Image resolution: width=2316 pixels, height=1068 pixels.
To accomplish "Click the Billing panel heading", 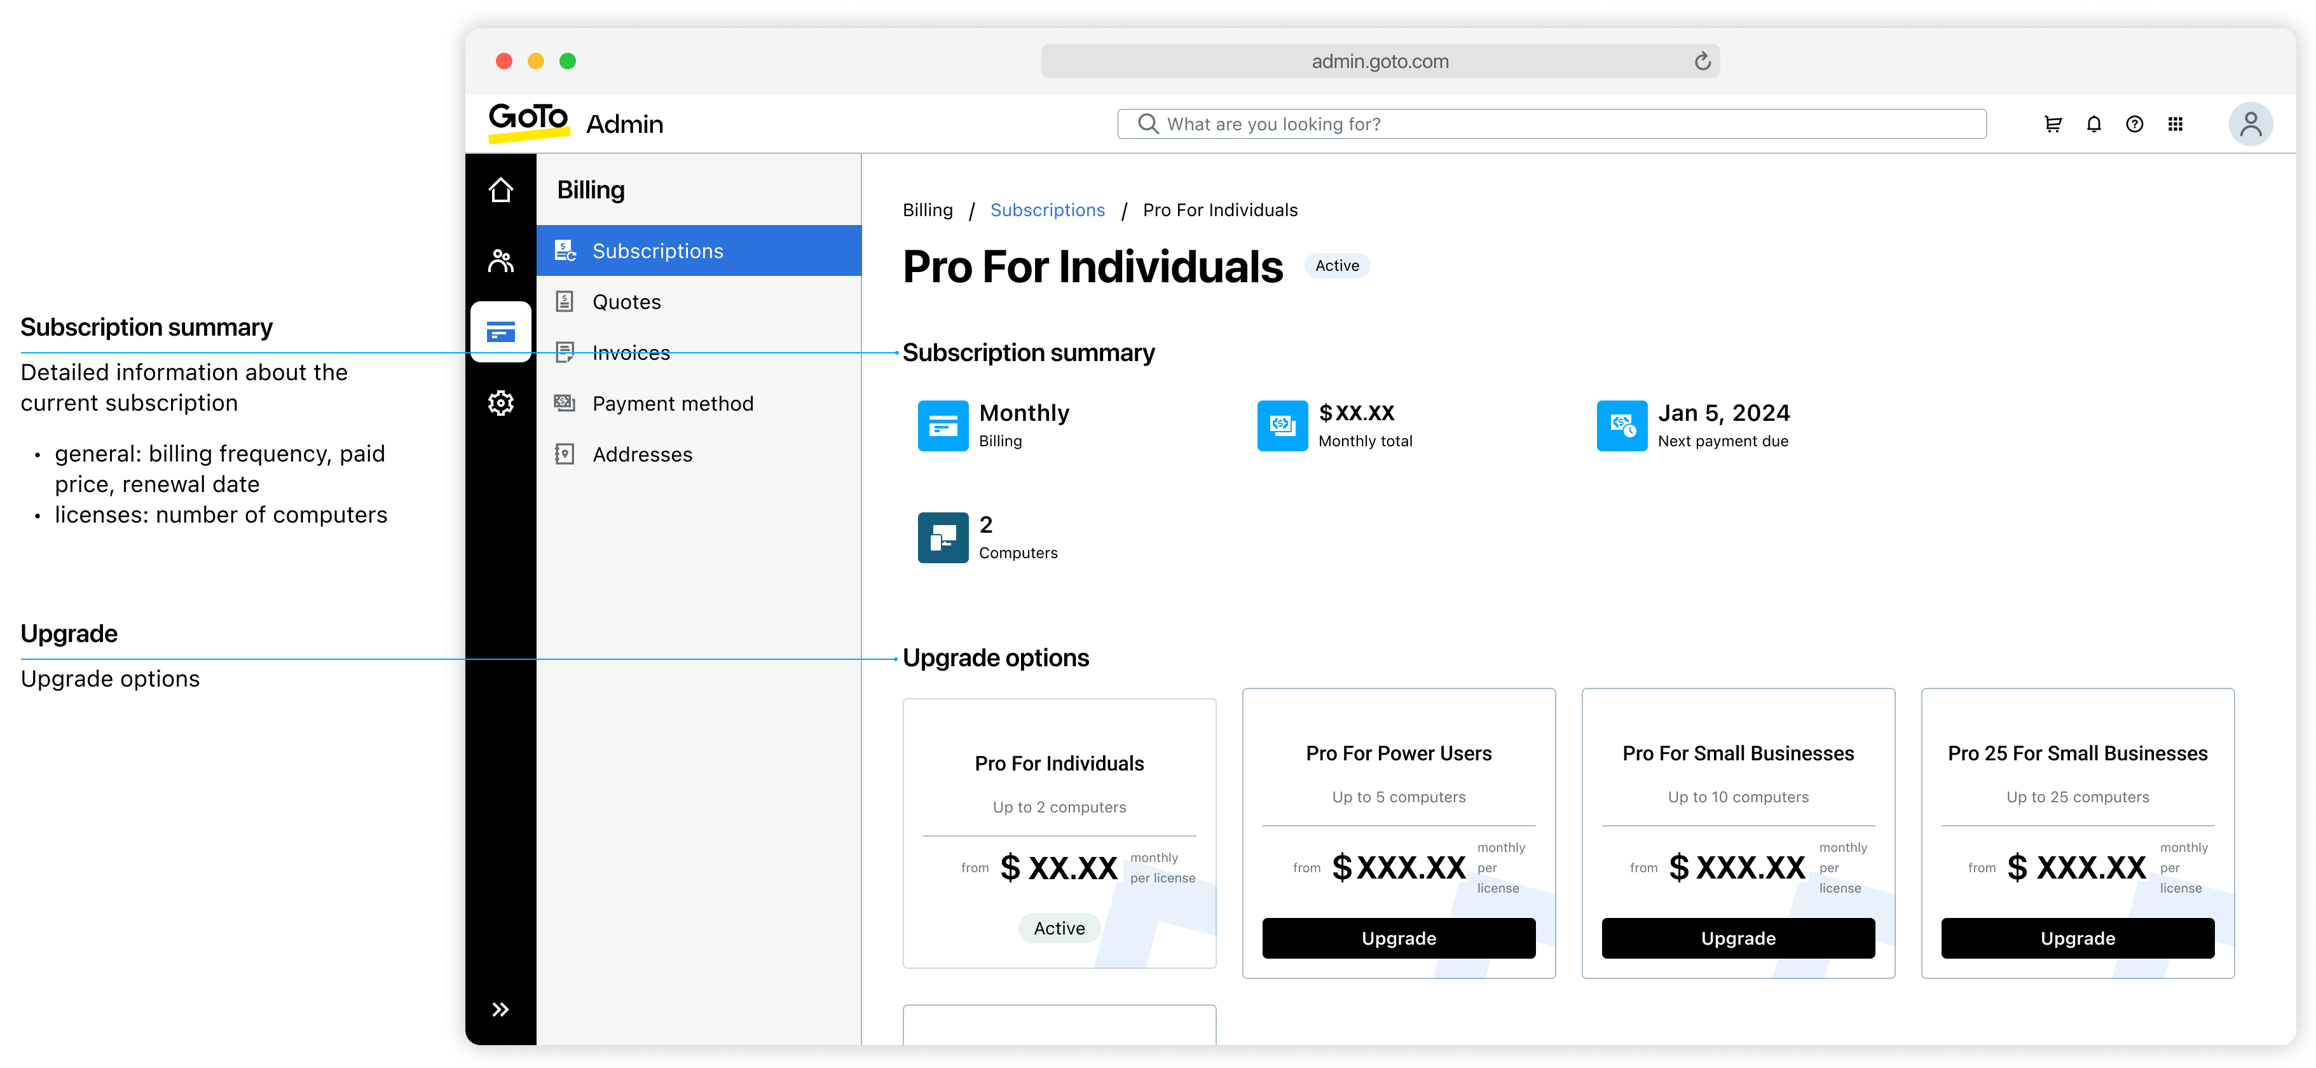I will [591, 189].
